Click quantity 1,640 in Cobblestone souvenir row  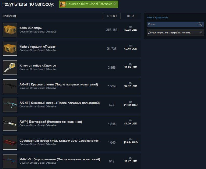[112, 143]
